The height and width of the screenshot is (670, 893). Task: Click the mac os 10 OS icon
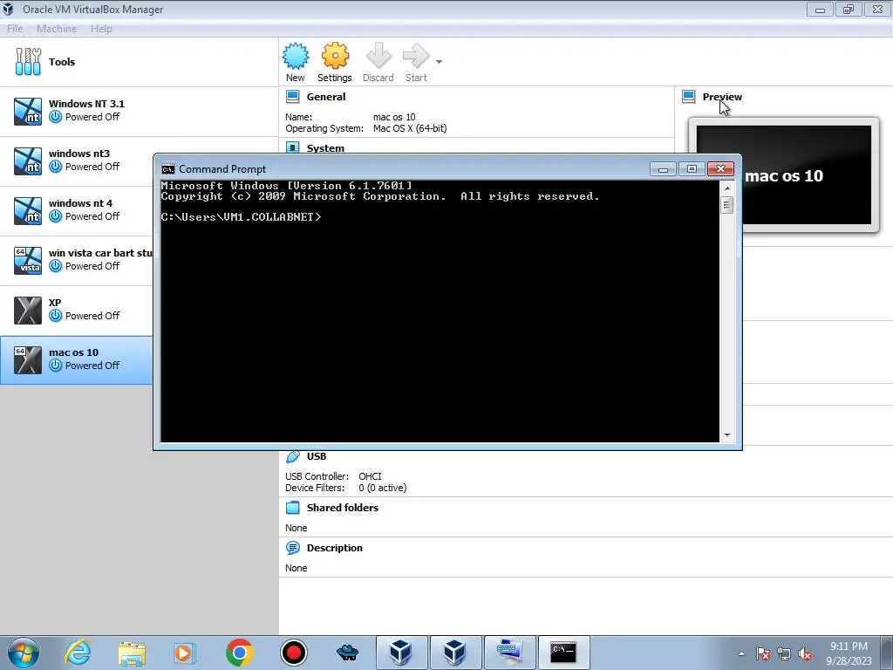click(28, 359)
